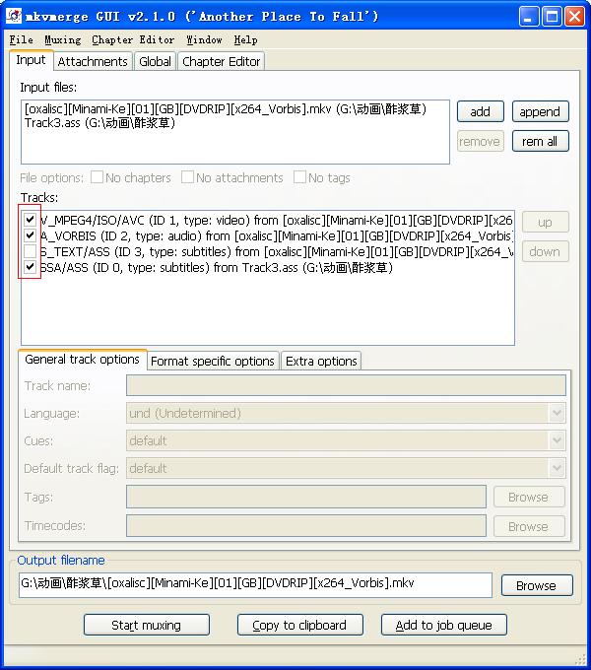Switch to the Attachments tab
Image resolution: width=591 pixels, height=670 pixels.
point(93,61)
